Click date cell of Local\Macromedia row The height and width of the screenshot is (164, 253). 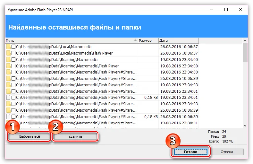tap(179, 47)
